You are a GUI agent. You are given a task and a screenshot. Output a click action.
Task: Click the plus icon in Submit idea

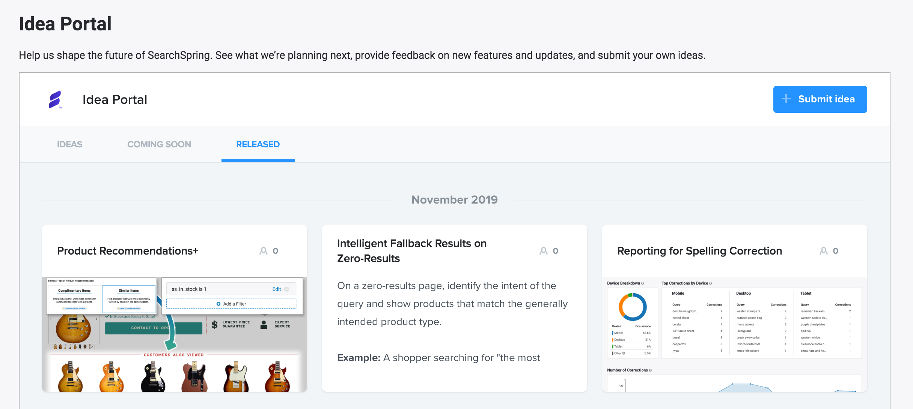click(x=786, y=99)
